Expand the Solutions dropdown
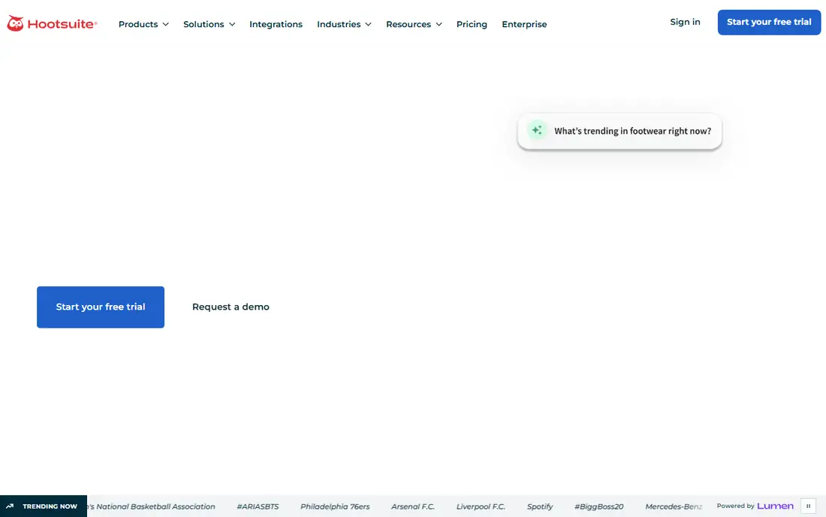Screen dimensions: 826x517 pyautogui.click(x=210, y=24)
